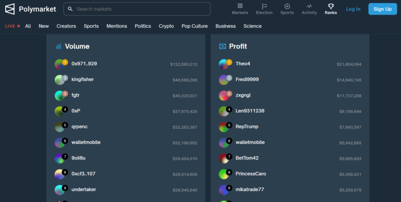Image resolution: width=401 pixels, height=202 pixels.
Task: Focus the Search markets input field
Action: (x=137, y=9)
